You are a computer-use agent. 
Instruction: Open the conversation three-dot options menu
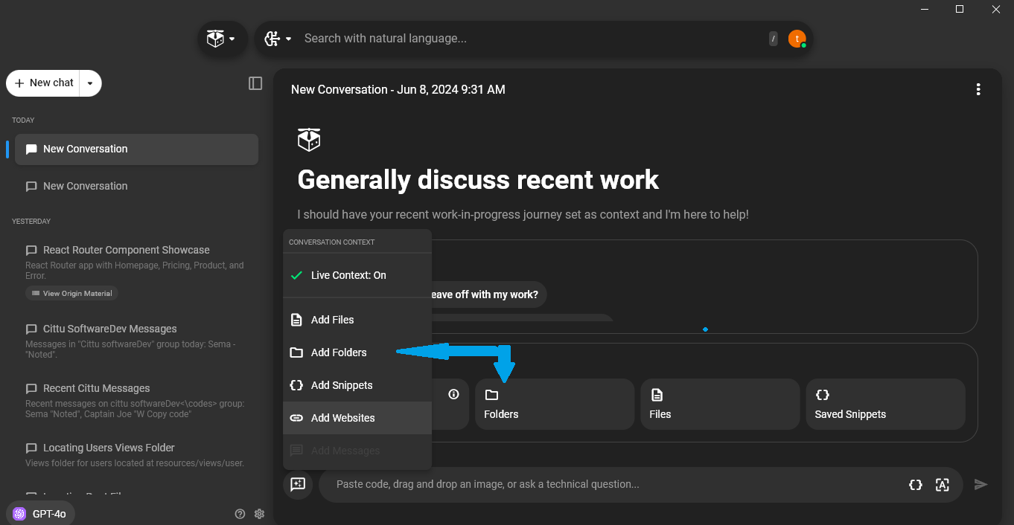click(x=978, y=88)
